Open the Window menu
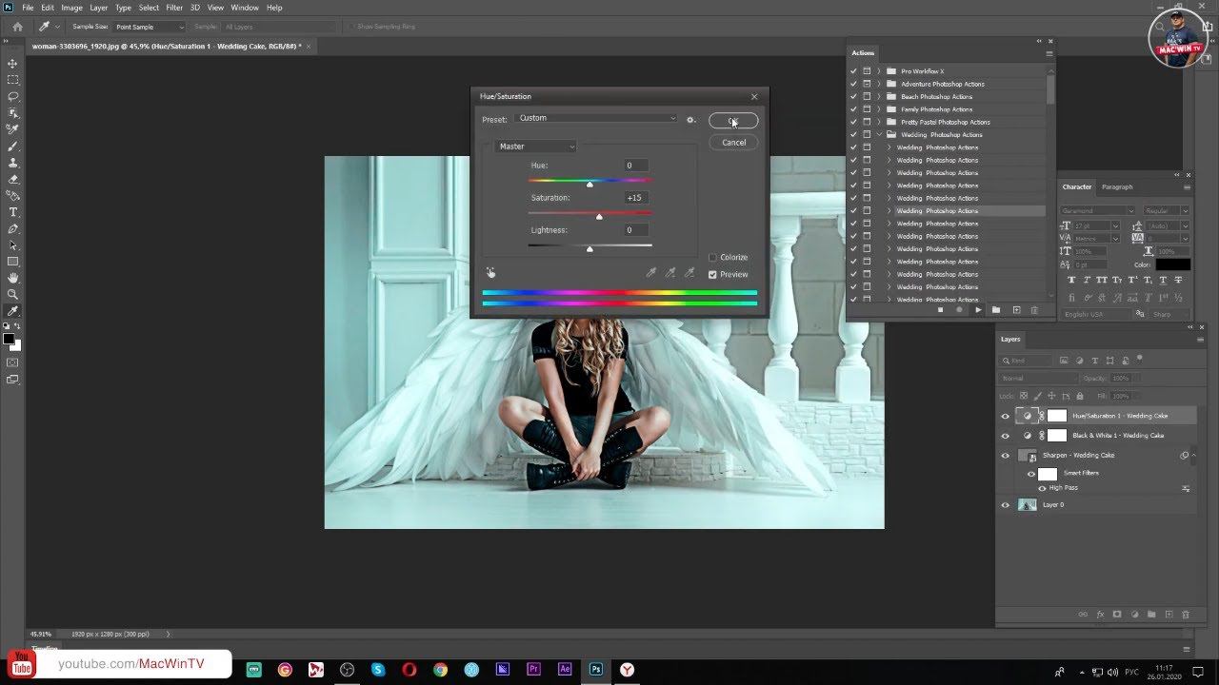 pos(245,8)
